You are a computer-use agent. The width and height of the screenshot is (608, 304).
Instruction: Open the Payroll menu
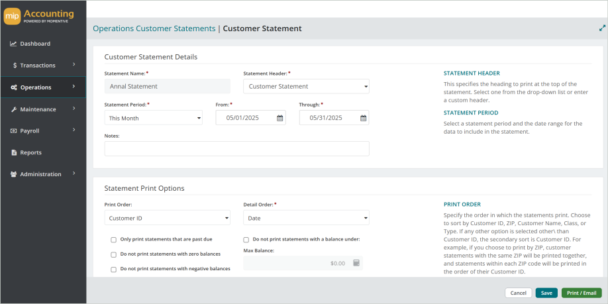click(x=42, y=131)
